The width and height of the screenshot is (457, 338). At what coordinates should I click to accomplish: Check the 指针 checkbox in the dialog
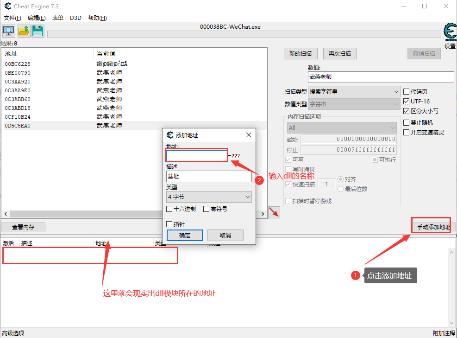(169, 224)
